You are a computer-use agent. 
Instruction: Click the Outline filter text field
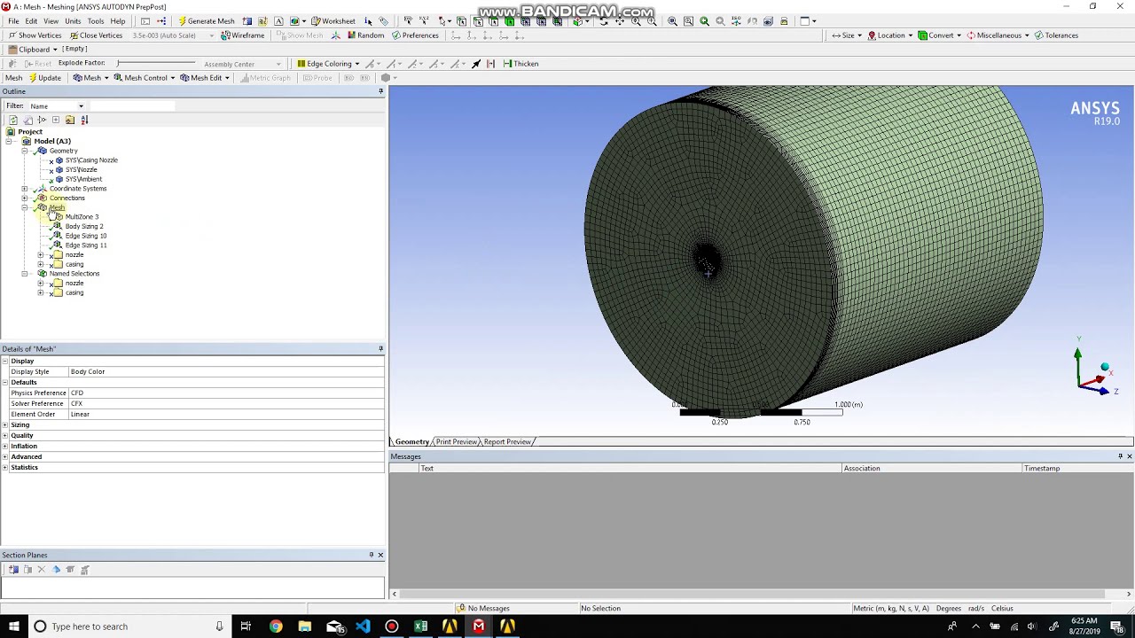(x=133, y=106)
